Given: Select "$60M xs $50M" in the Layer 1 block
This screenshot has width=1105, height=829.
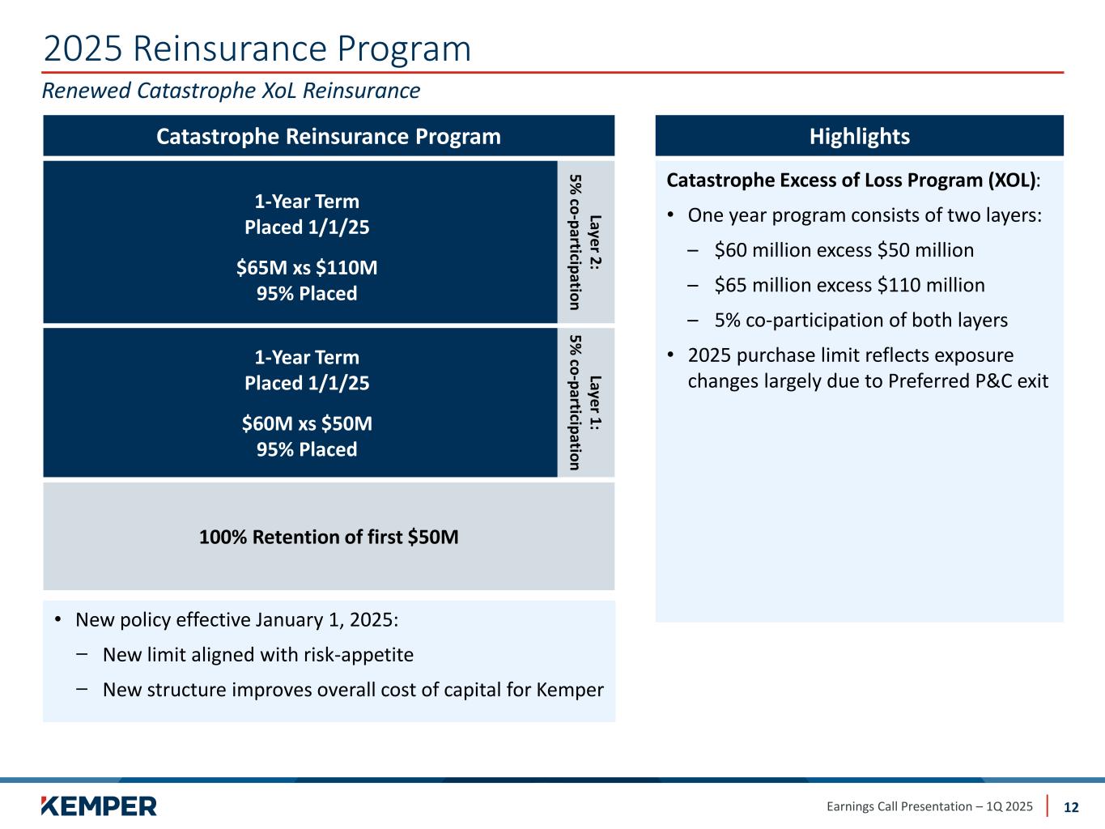Looking at the screenshot, I should tap(307, 423).
